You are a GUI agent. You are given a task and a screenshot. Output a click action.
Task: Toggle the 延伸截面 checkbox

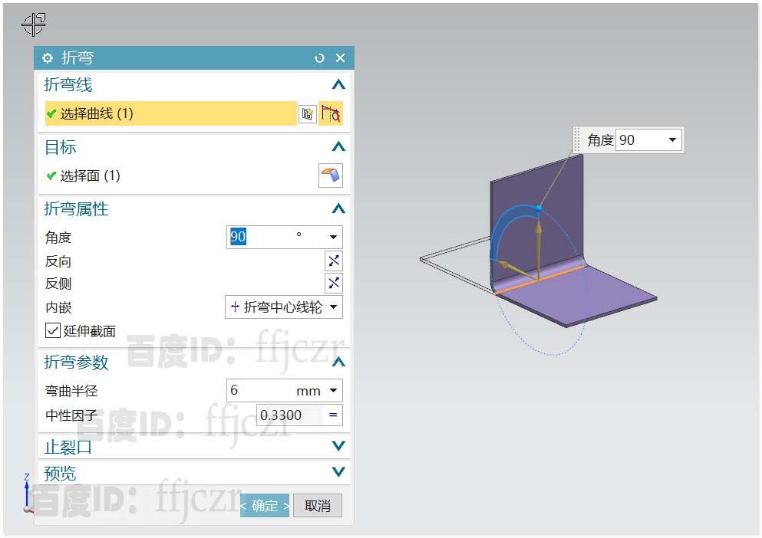click(x=52, y=330)
